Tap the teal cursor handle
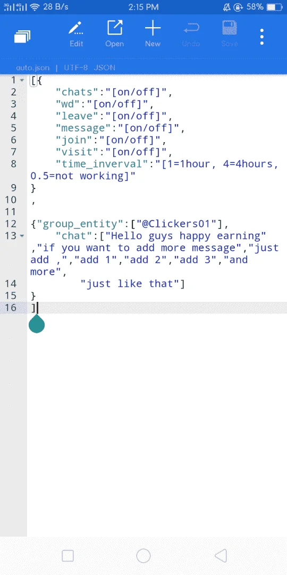 coord(37,324)
